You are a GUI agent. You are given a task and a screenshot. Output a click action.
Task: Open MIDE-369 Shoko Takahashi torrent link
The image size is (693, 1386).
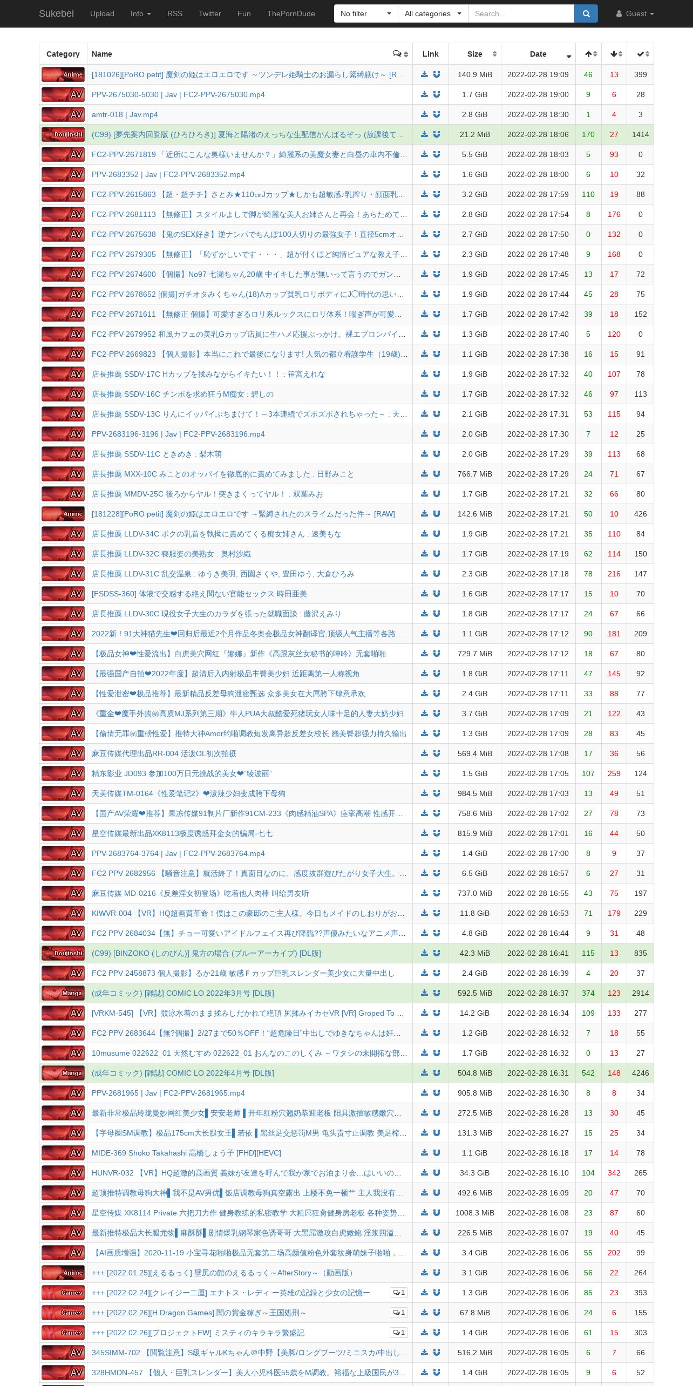(186, 1153)
